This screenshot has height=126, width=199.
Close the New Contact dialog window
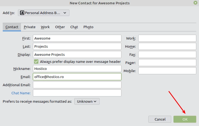(195, 3)
